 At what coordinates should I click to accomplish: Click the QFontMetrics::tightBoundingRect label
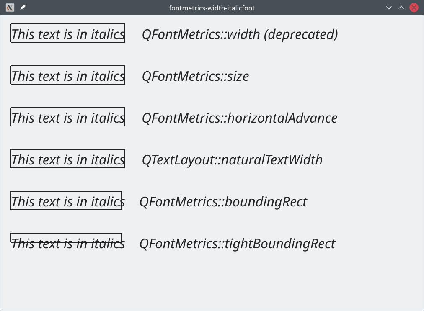point(237,243)
